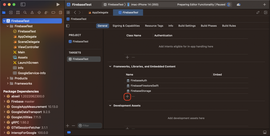Click the targets Filter field
Viewport: 270px width, 136px height.
click(x=90, y=126)
